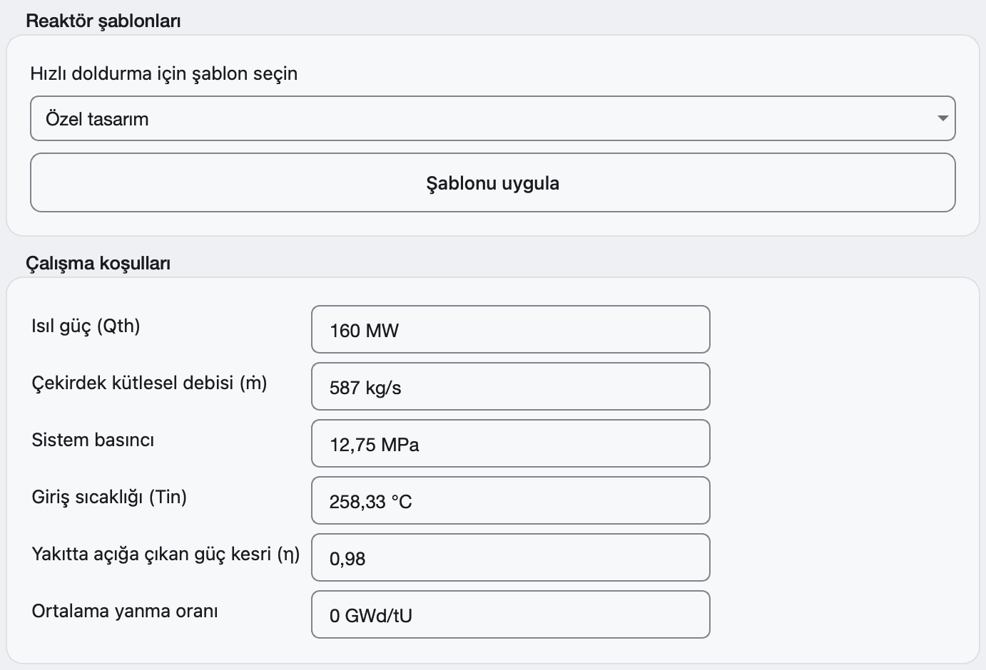Focus the Ortalama yanma oranı input

pyautogui.click(x=511, y=614)
